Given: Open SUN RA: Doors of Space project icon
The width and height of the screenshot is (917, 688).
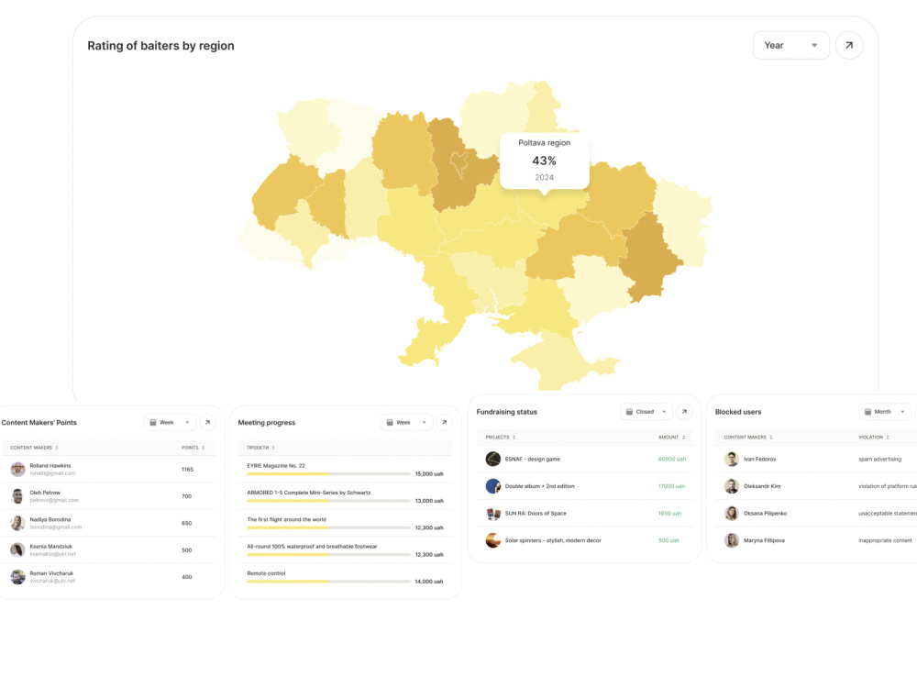Looking at the screenshot, I should [x=493, y=513].
